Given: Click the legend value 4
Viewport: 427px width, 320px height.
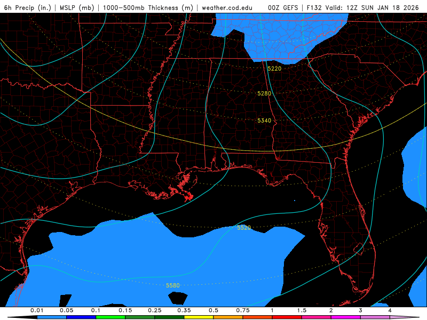Looking at the screenshot, I should point(390,310).
